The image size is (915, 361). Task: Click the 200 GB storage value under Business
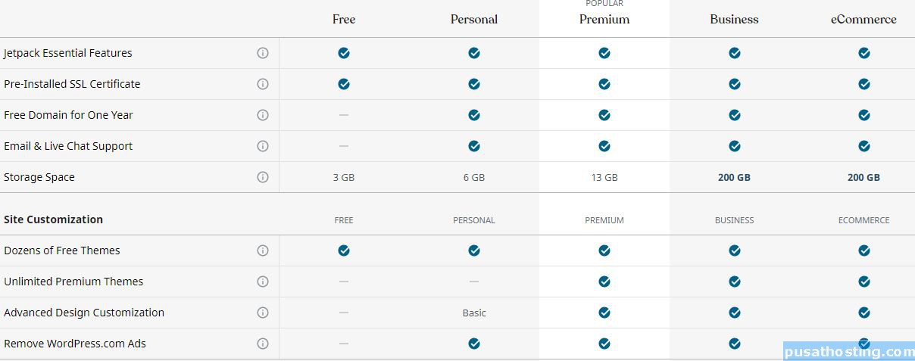point(734,177)
